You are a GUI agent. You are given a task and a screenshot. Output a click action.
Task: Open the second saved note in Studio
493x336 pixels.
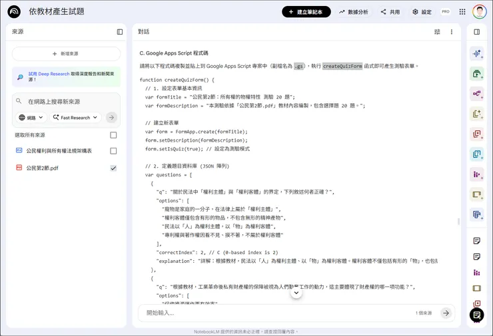pos(476,257)
